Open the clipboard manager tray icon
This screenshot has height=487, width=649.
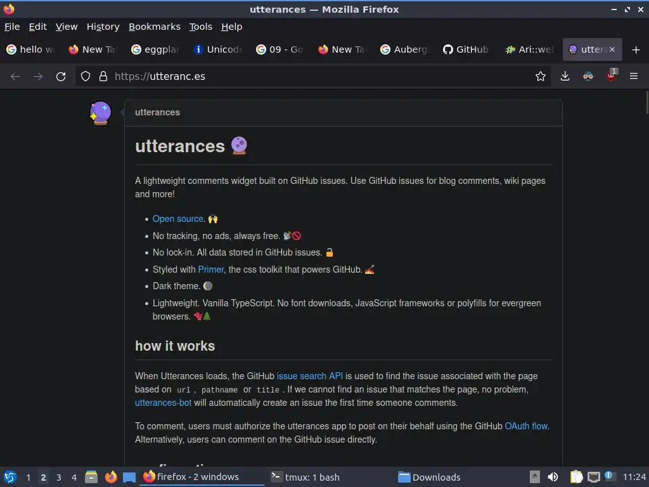(x=576, y=477)
